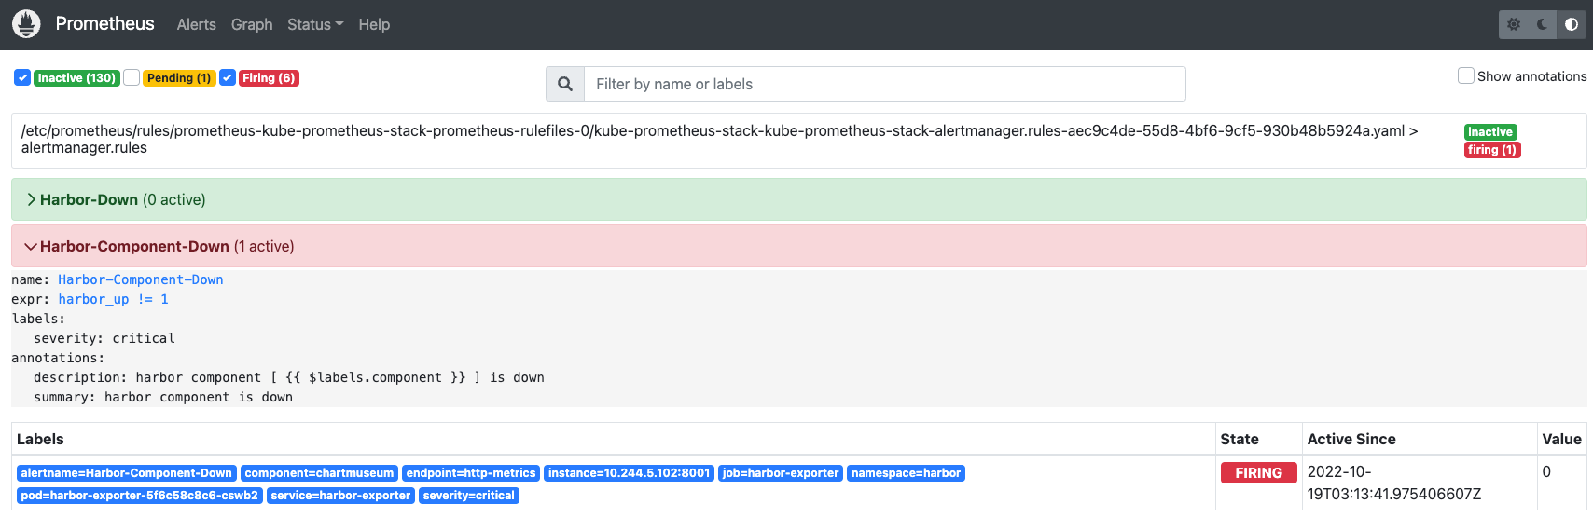The image size is (1593, 517).
Task: Open the Graph page in navbar
Action: click(x=252, y=24)
